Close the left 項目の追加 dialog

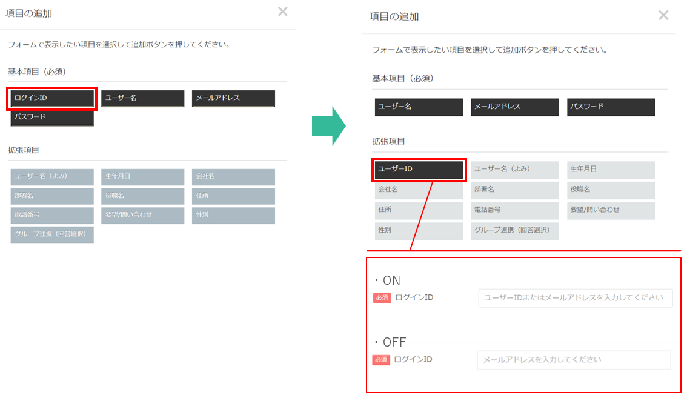[282, 12]
